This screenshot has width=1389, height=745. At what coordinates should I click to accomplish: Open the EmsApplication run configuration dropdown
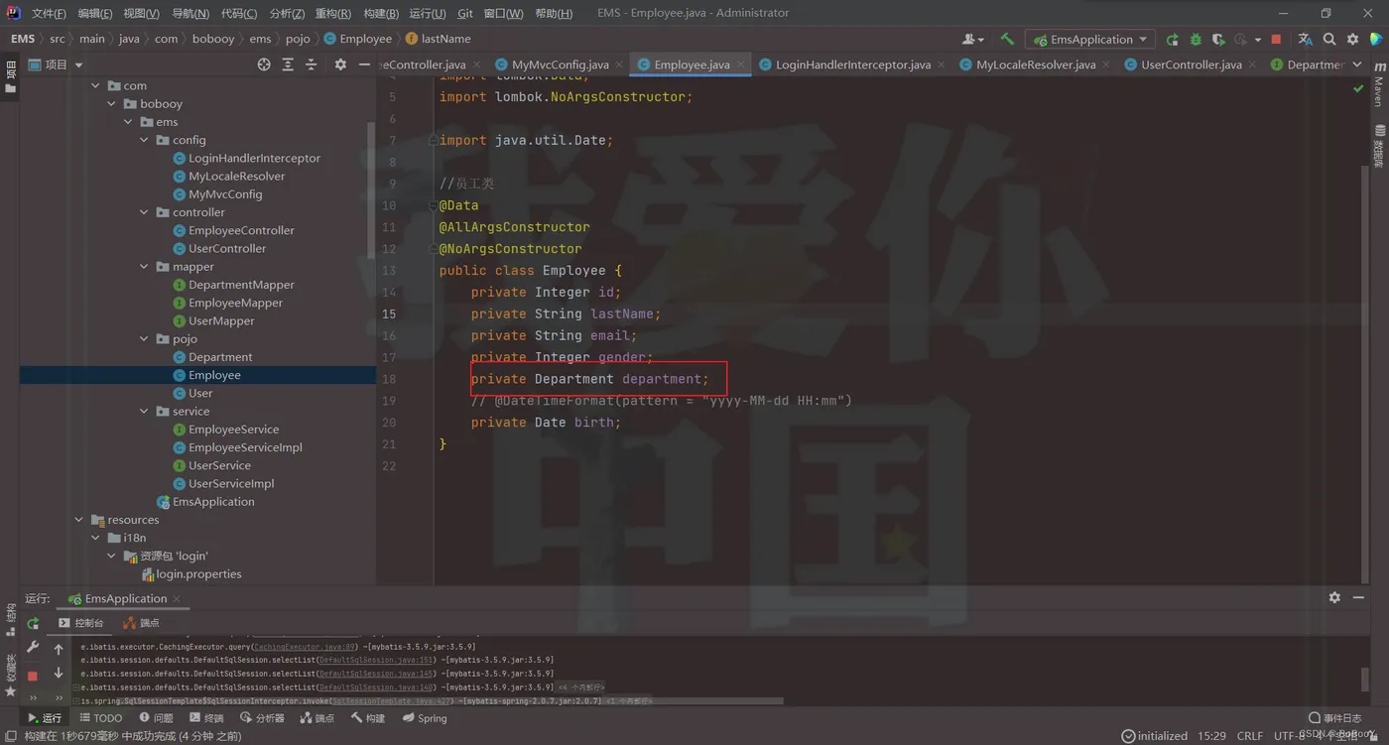click(1089, 40)
